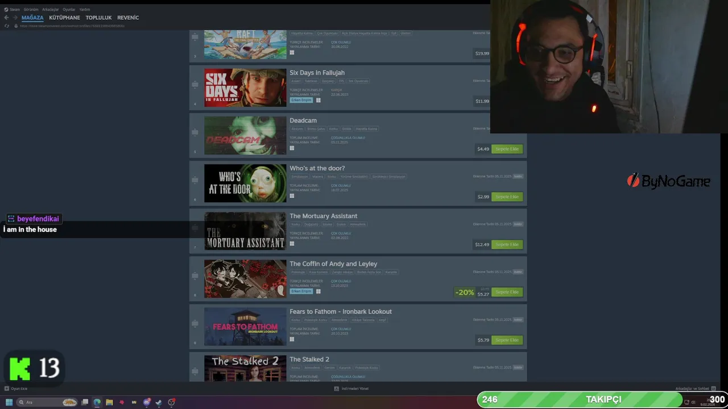Click the Windows platform icon under Fears to Fathom

click(x=292, y=339)
